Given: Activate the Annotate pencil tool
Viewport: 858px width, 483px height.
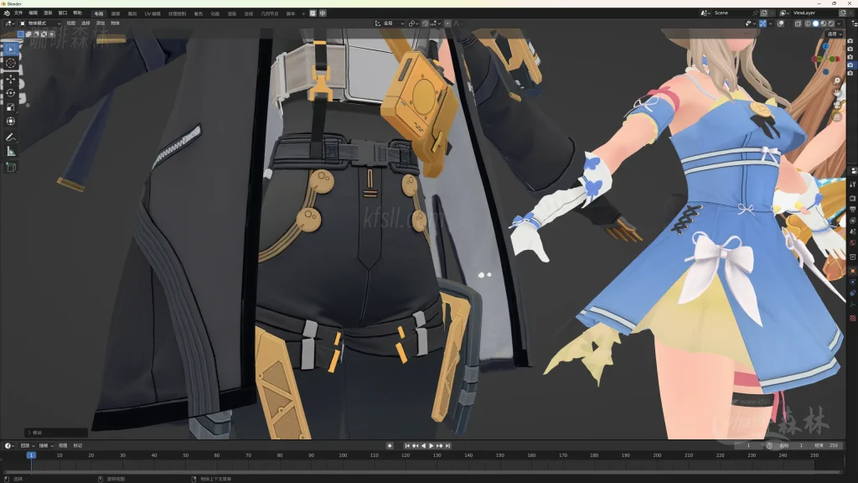Looking at the screenshot, I should pyautogui.click(x=10, y=137).
